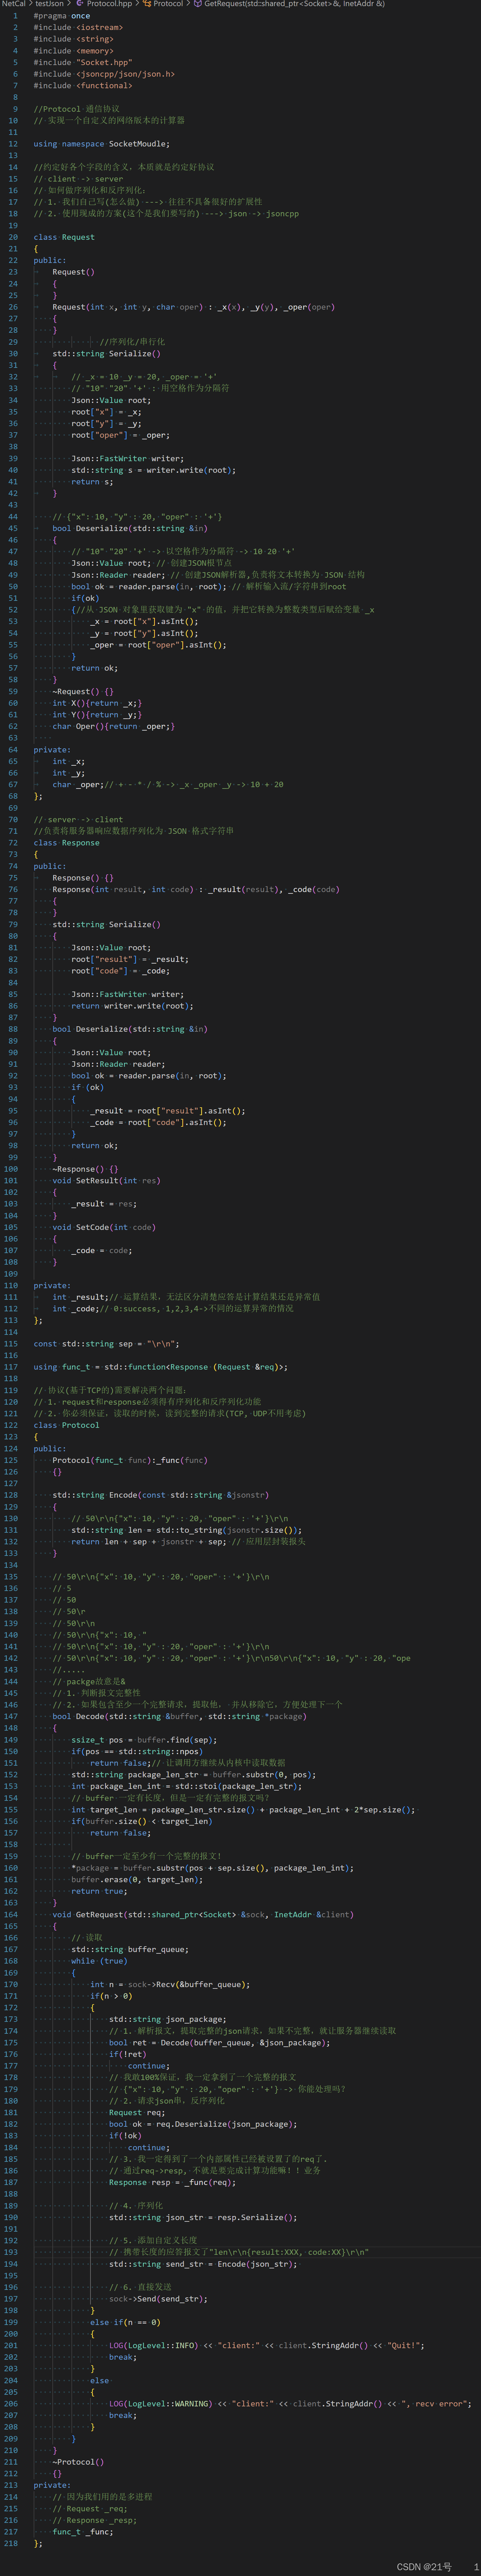The image size is (481, 2576).
Task: Select the Protocol.hpp breadcrumb item
Action: (110, 4)
